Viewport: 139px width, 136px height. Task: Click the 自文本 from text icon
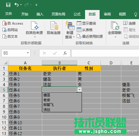pyautogui.click(x=5, y=37)
